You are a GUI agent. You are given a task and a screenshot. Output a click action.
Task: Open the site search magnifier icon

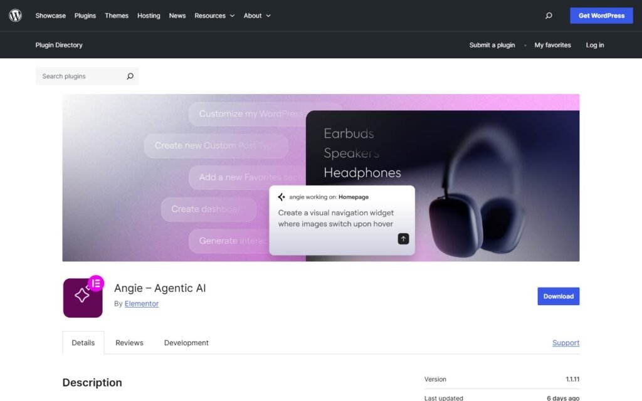(549, 16)
